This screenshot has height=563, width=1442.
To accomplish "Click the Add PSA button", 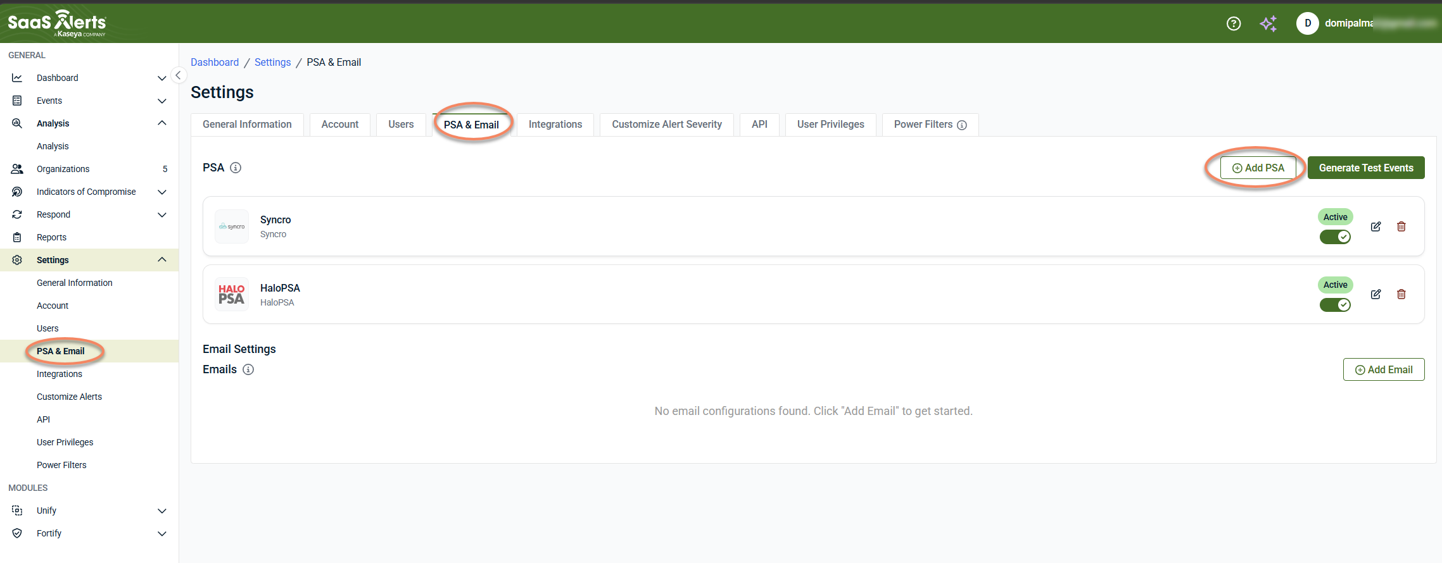I will click(x=1258, y=168).
